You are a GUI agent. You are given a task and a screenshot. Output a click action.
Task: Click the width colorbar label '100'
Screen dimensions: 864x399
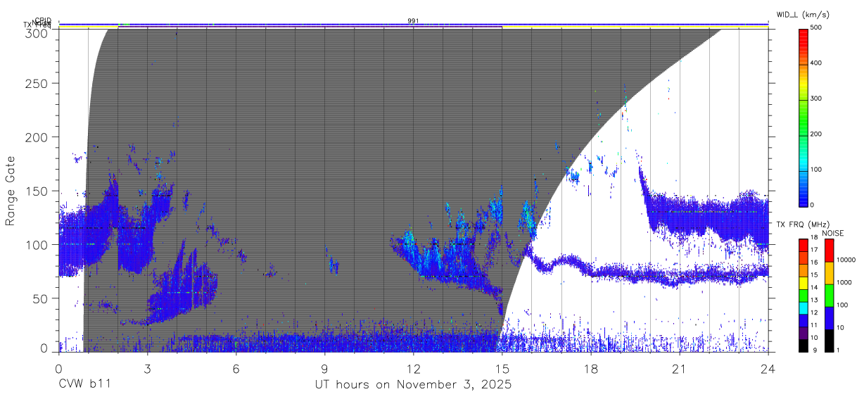click(817, 169)
